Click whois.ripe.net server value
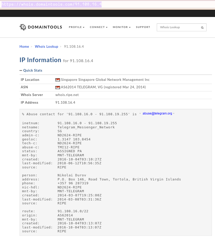Viewport: 215px width, 240px height. (x=67, y=95)
